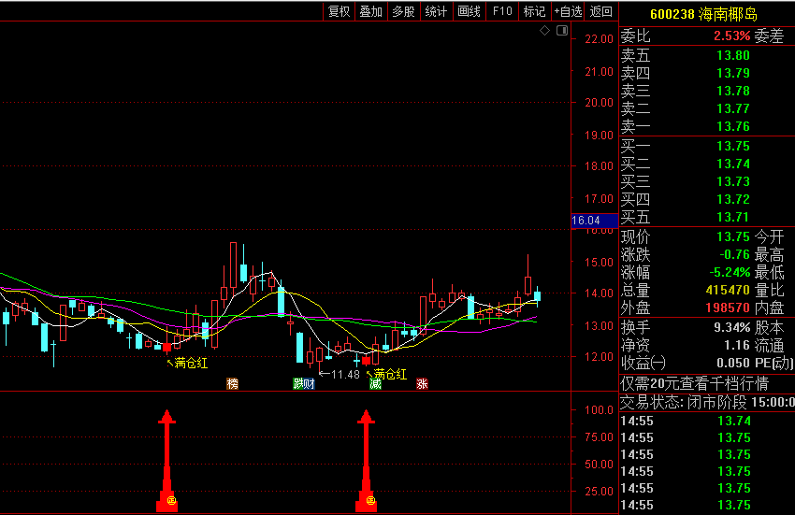
Task: Click 涨幅 value -5.24%
Action: click(x=730, y=272)
